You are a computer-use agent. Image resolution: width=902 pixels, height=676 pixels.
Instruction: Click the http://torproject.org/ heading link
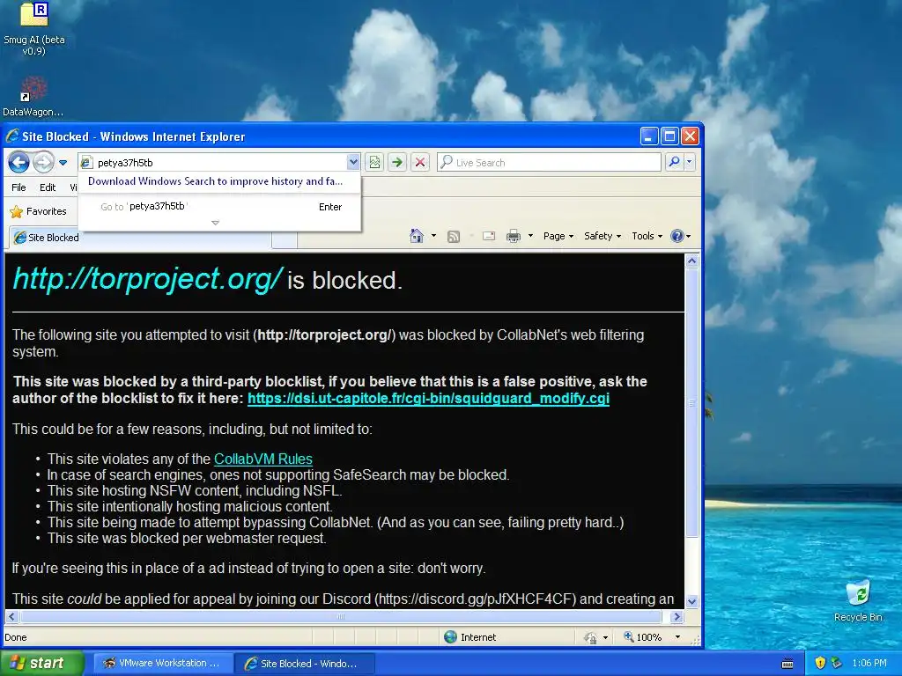(147, 279)
